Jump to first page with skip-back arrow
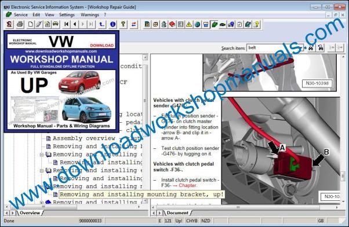349x227 pixels. 66,24
